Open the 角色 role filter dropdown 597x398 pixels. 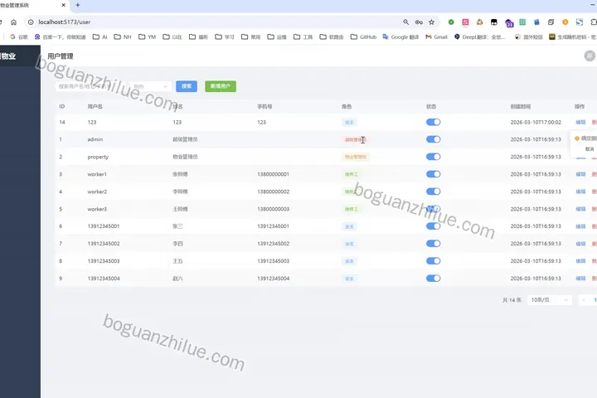coord(149,86)
